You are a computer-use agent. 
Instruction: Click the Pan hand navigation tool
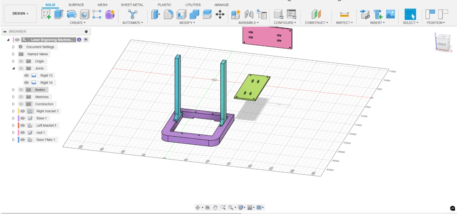215,207
